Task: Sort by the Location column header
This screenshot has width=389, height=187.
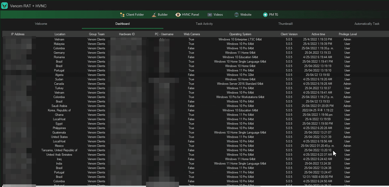Action: pyautogui.click(x=60, y=34)
